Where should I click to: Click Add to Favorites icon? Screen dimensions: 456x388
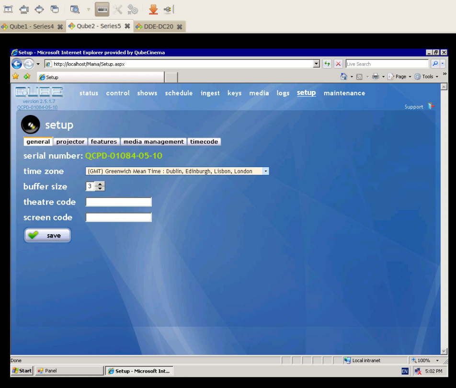point(27,76)
